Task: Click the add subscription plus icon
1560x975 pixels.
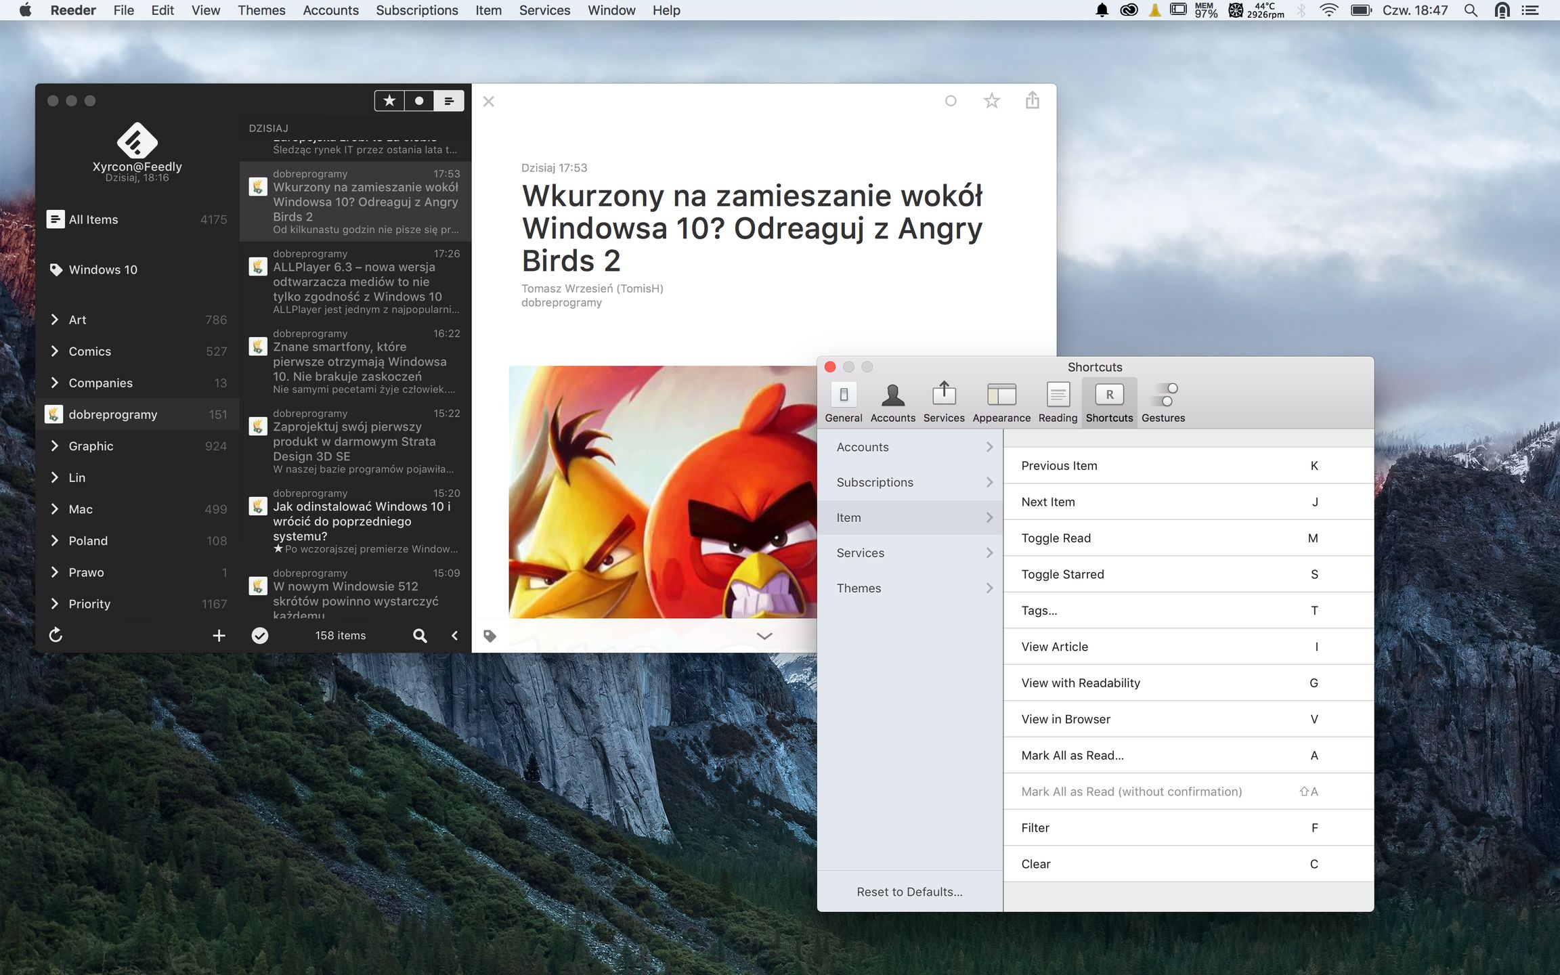Action: tap(219, 635)
